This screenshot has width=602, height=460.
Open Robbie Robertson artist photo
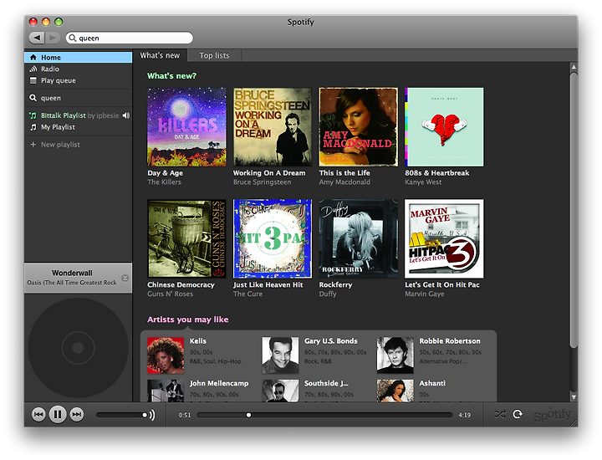[395, 355]
